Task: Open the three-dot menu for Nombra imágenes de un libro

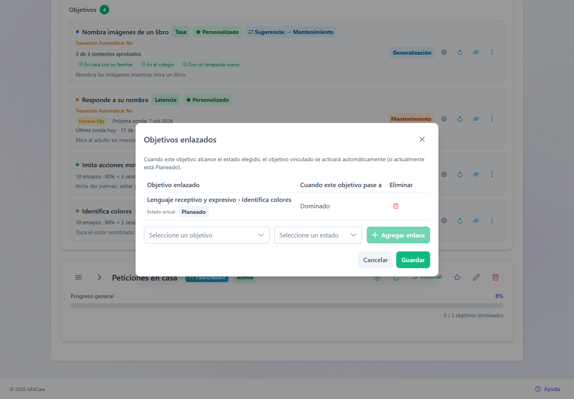Action: pyautogui.click(x=492, y=52)
